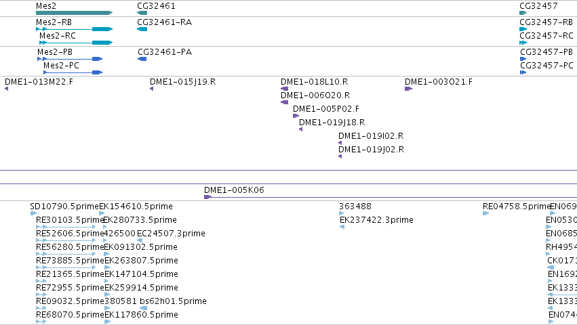
Task: Click the CG32461 gene arrow glyph
Action: [x=142, y=13]
